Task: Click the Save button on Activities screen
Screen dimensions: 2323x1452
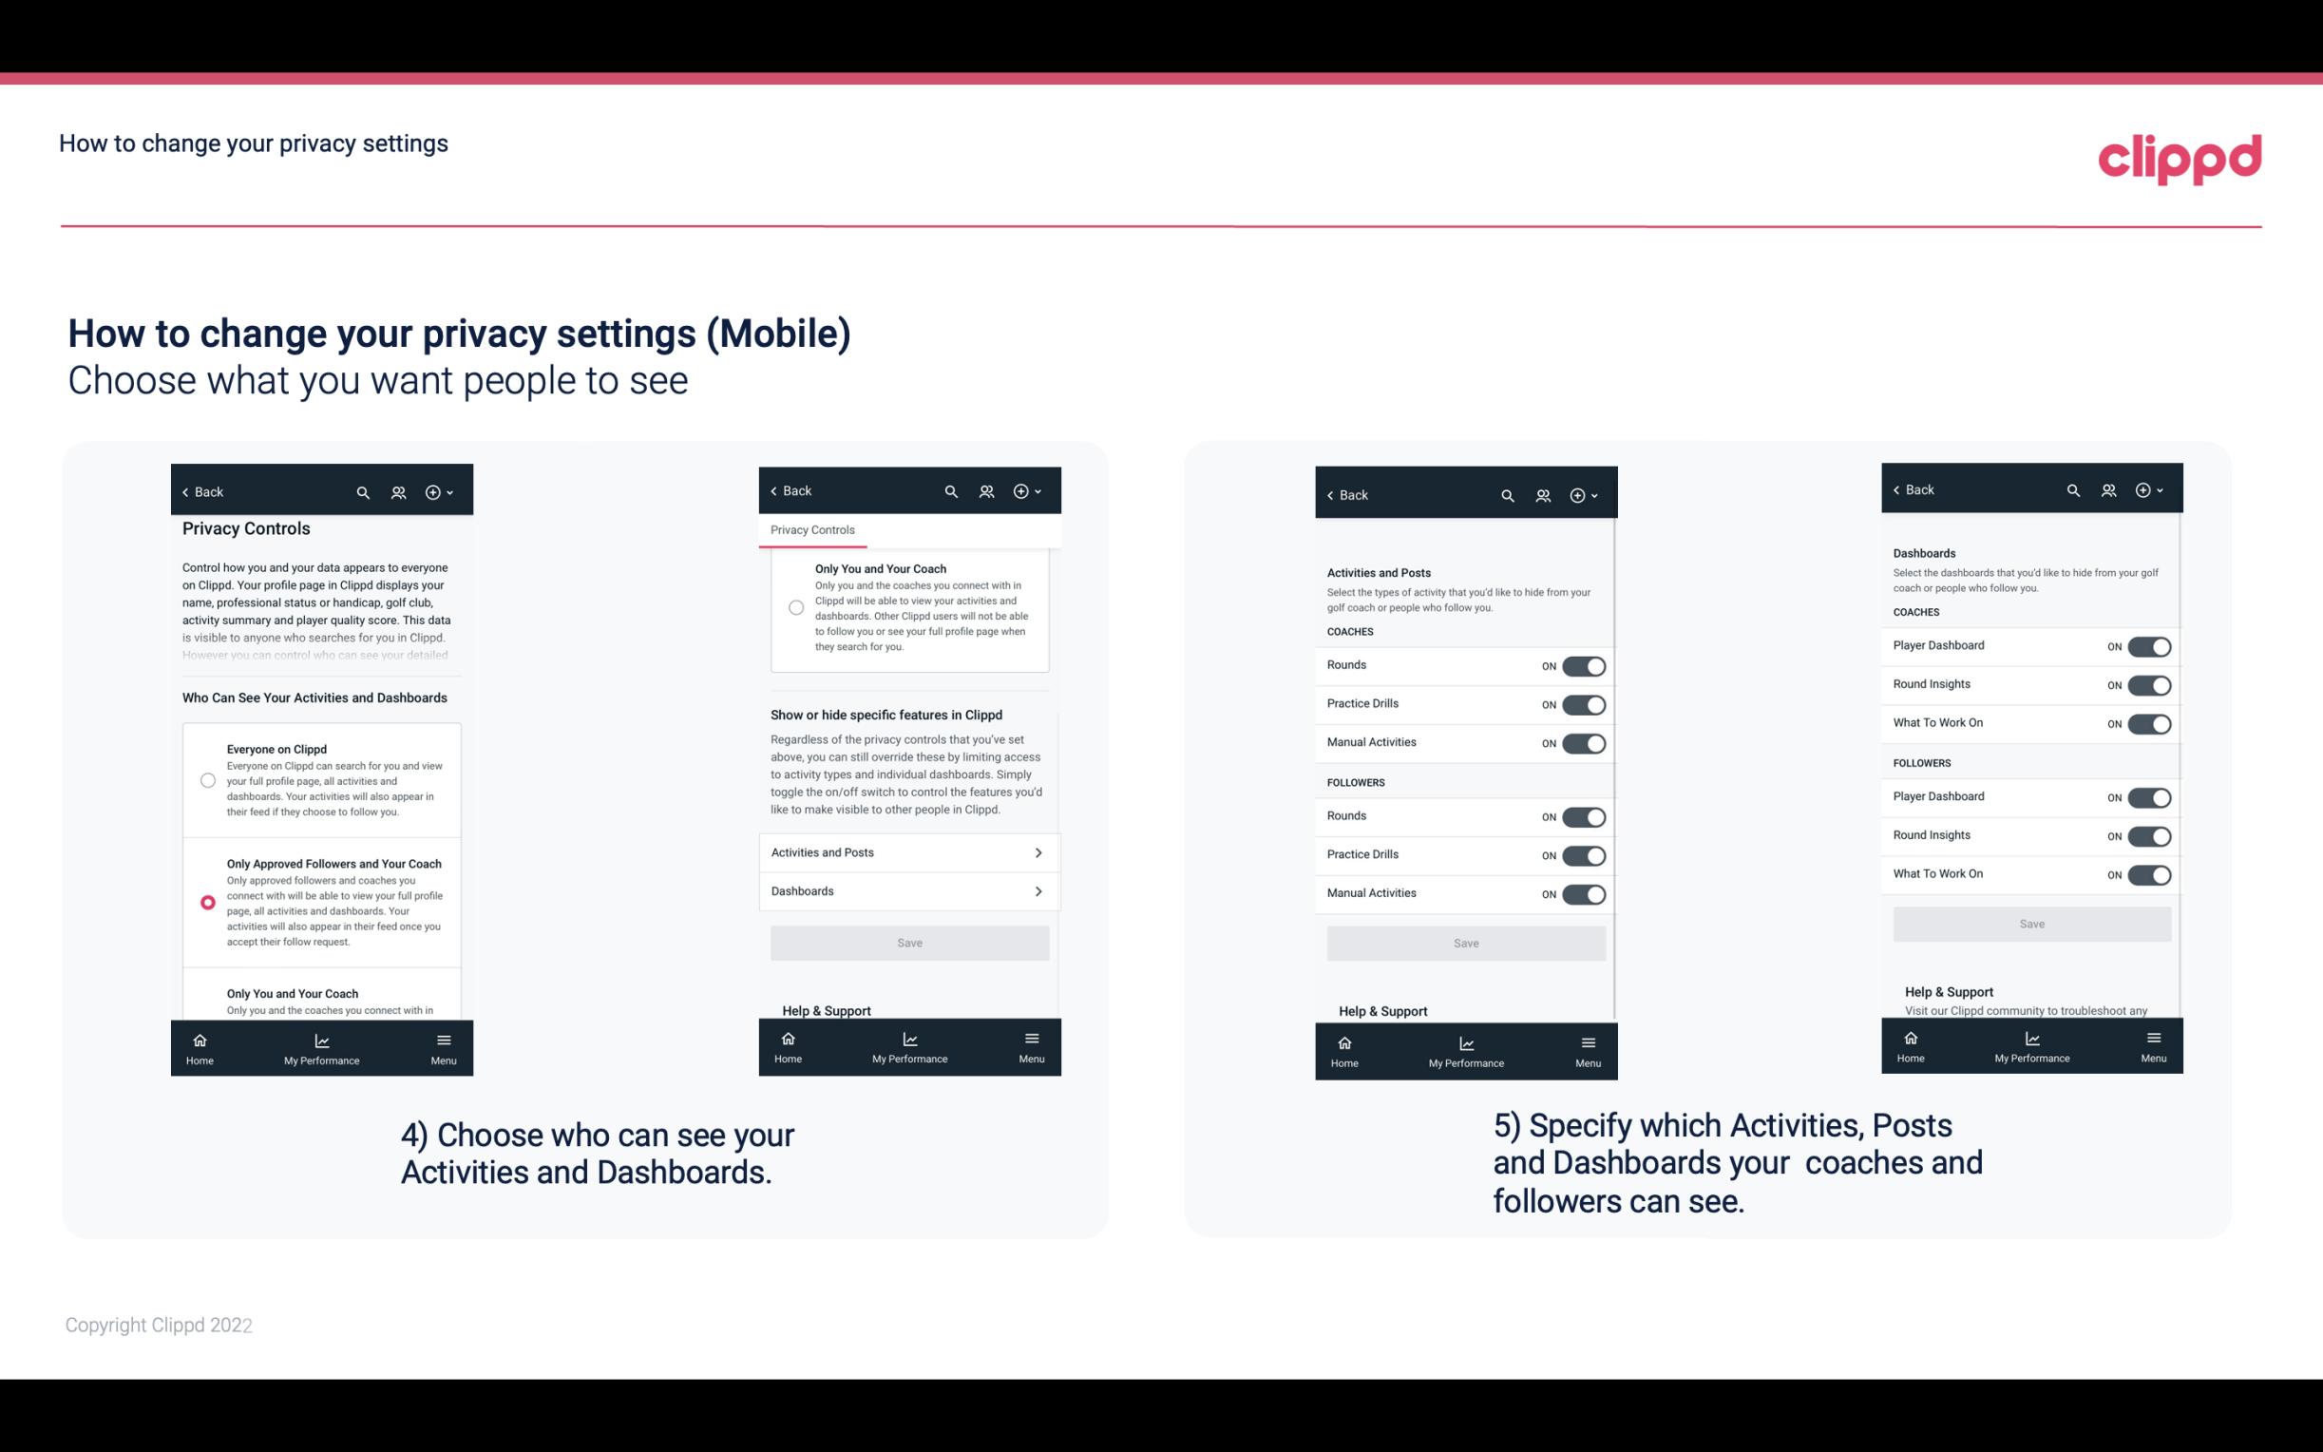Action: pyautogui.click(x=1465, y=940)
